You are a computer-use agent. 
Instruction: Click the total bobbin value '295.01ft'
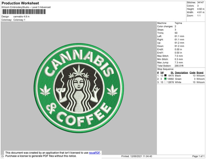click(179, 66)
